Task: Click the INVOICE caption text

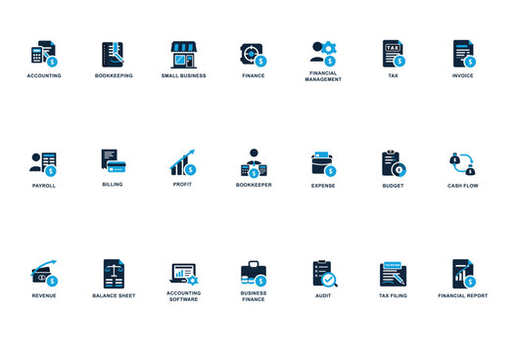Action: coord(463,76)
